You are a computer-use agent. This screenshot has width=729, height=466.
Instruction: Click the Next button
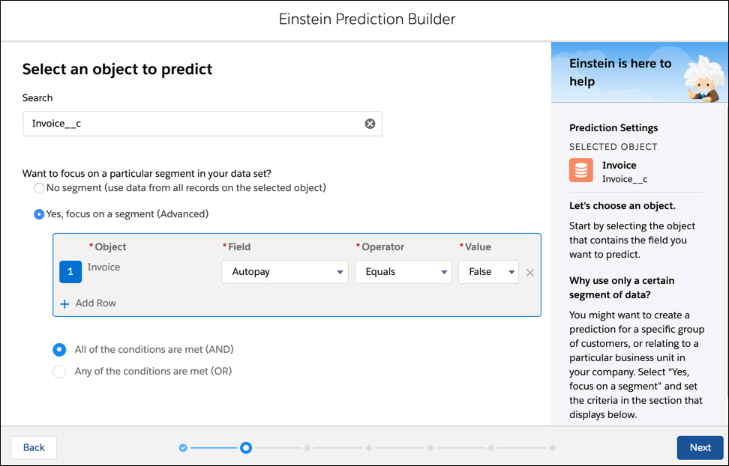[700, 447]
